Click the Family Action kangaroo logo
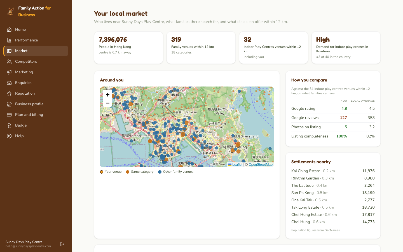Viewport: 403px width, 252px height. (11, 11)
